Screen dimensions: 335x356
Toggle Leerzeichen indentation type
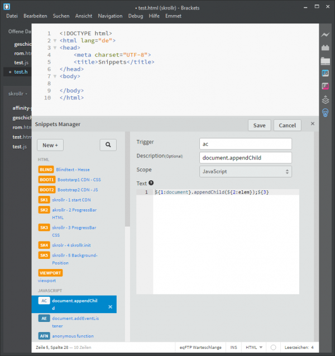296,348
